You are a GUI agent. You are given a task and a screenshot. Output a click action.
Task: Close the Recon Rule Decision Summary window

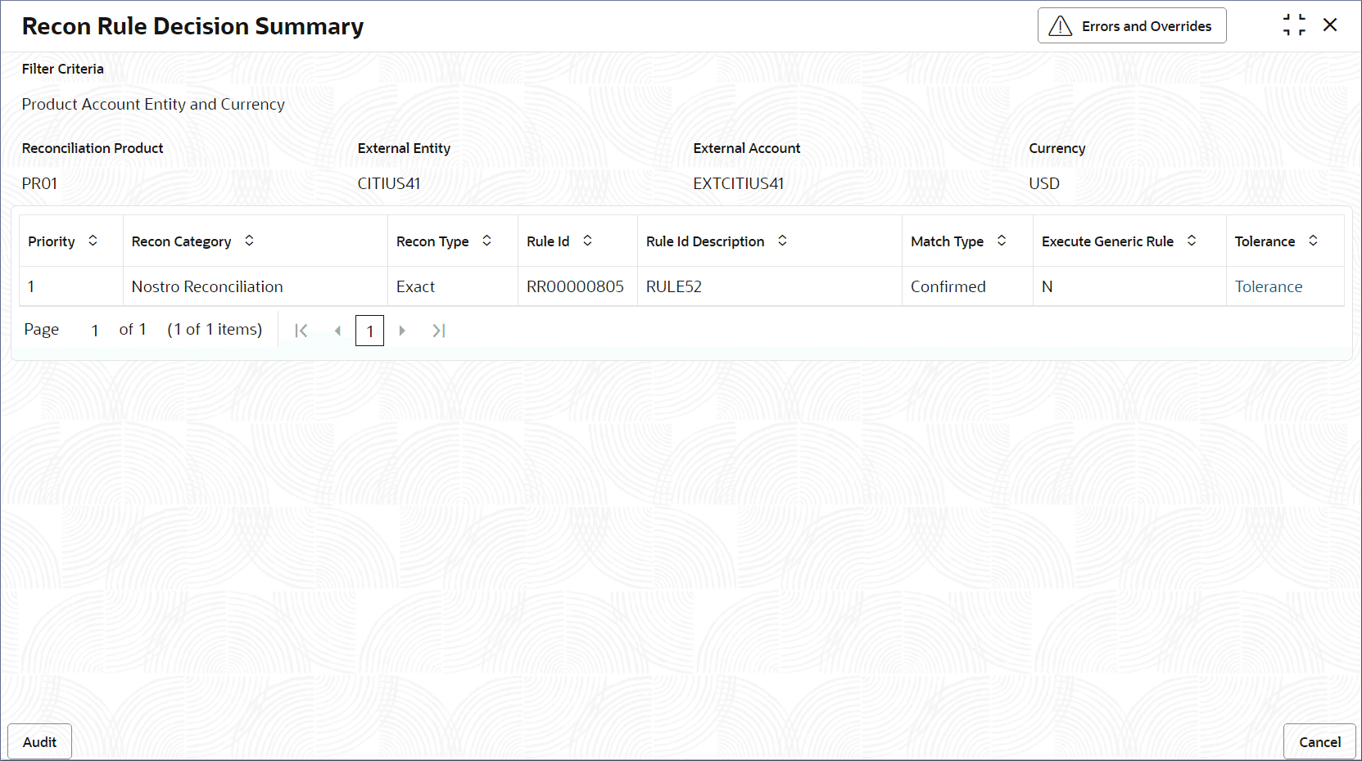tap(1330, 25)
